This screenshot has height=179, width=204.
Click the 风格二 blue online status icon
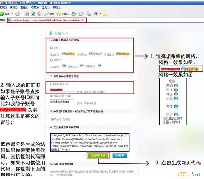point(64,66)
